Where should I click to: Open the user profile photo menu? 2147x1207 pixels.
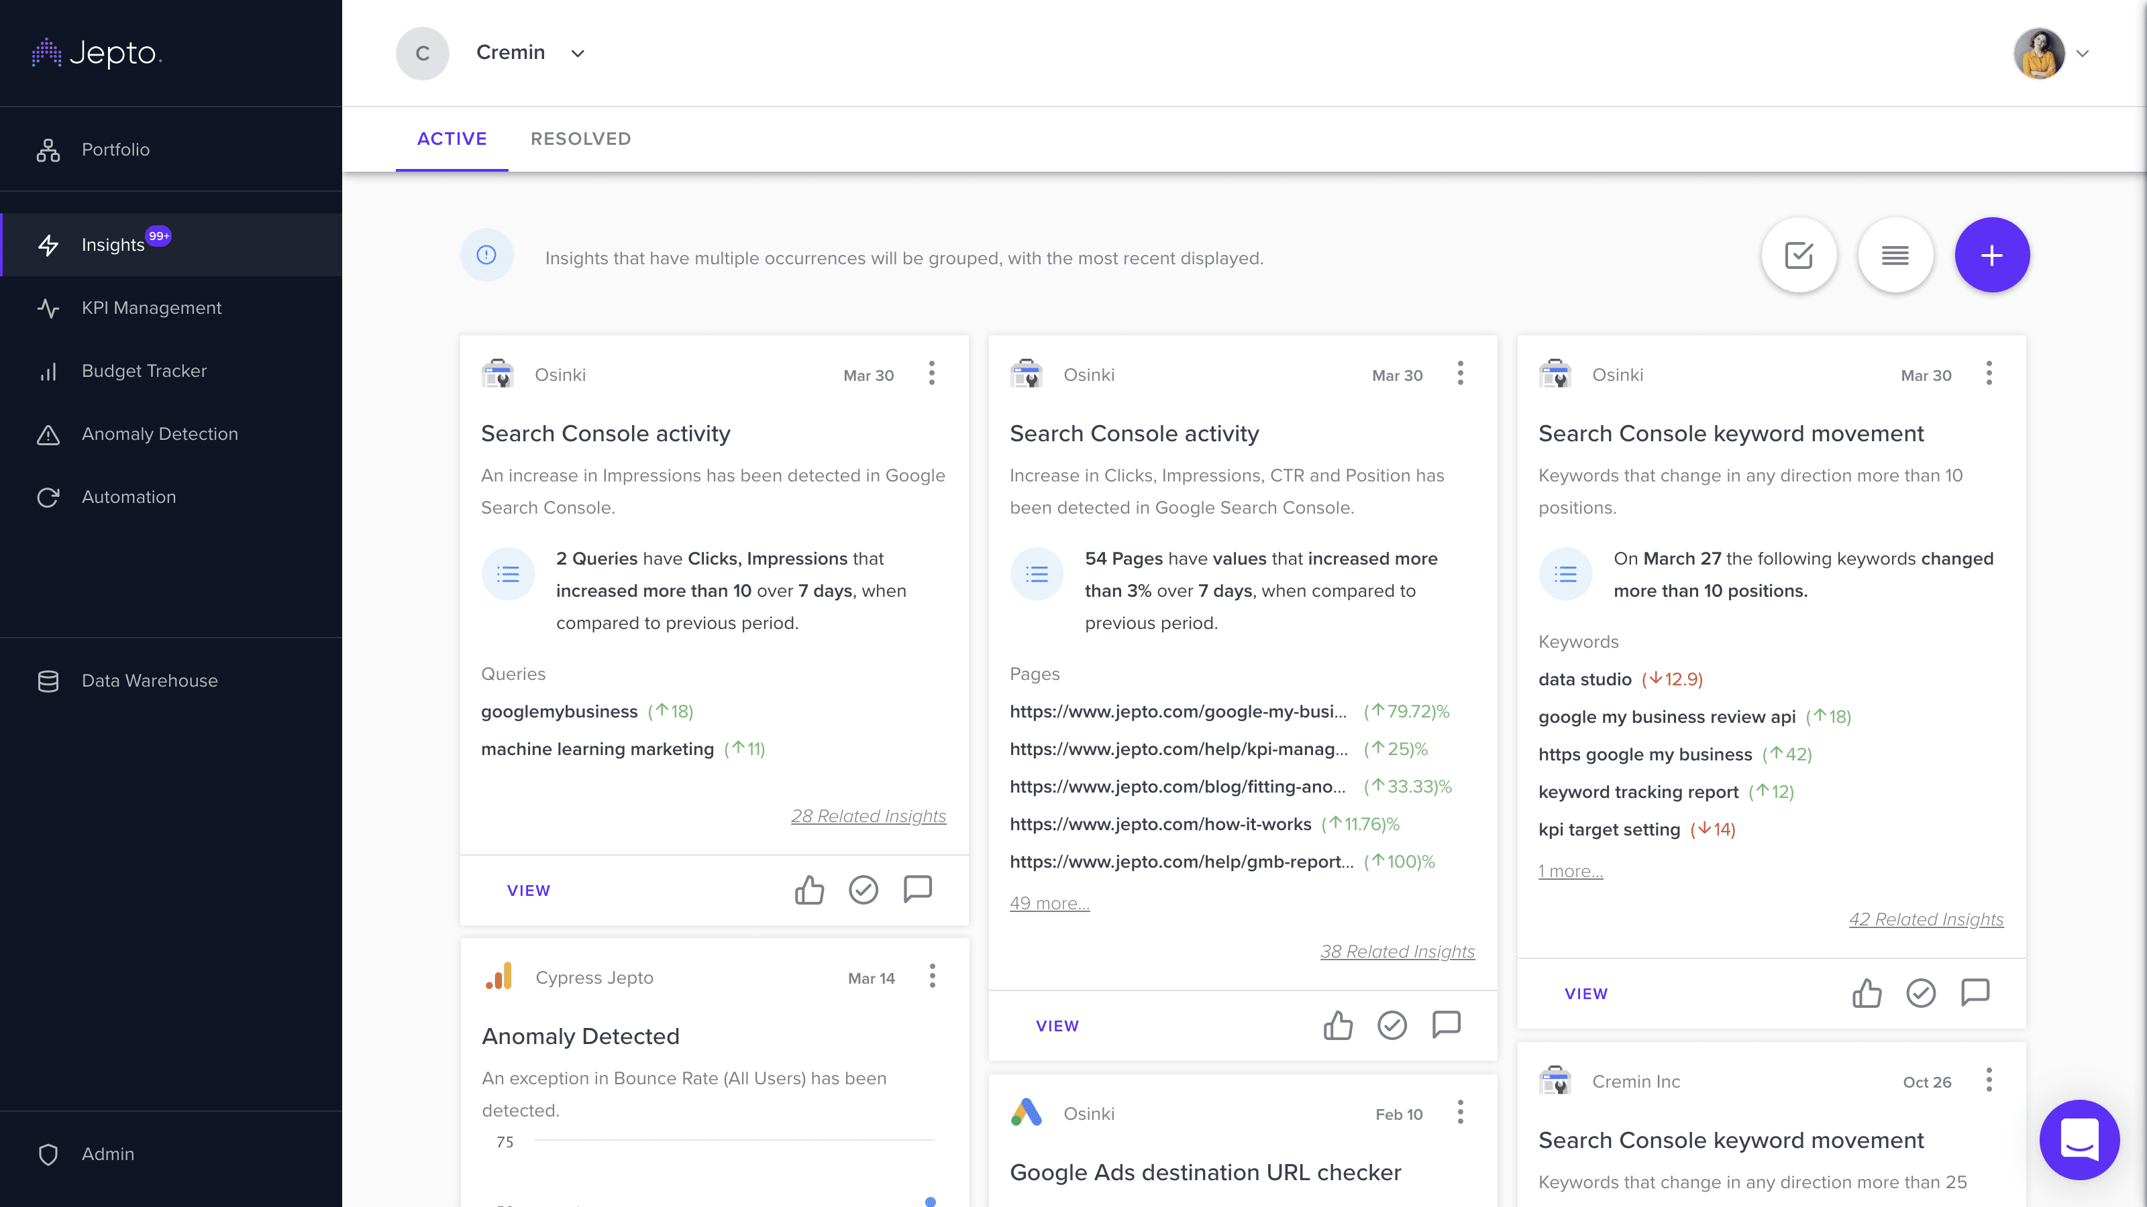tap(2039, 54)
